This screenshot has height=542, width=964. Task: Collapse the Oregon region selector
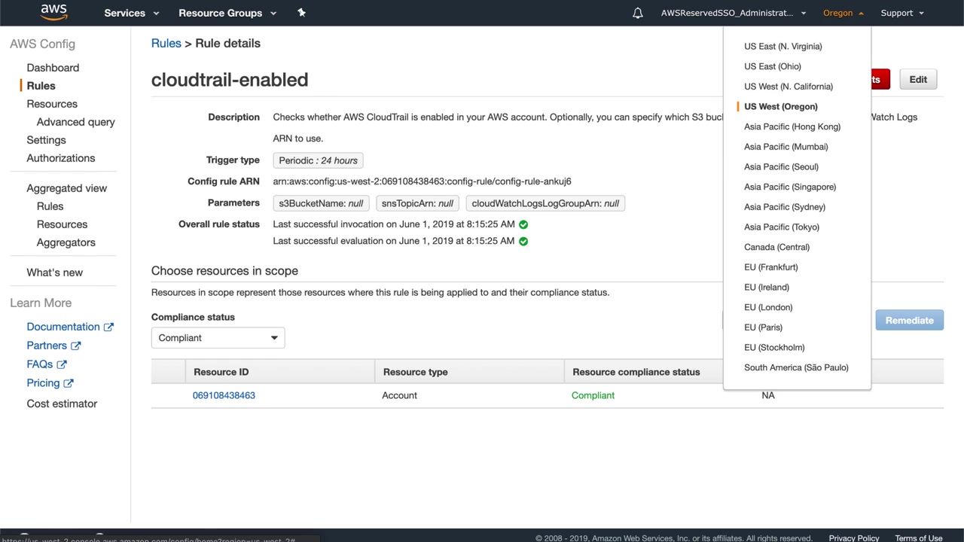(x=843, y=13)
